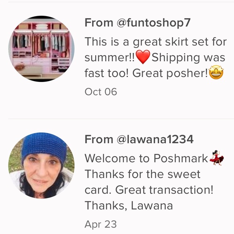
Task: Tap the @lawana1234 username
Action: (155, 139)
